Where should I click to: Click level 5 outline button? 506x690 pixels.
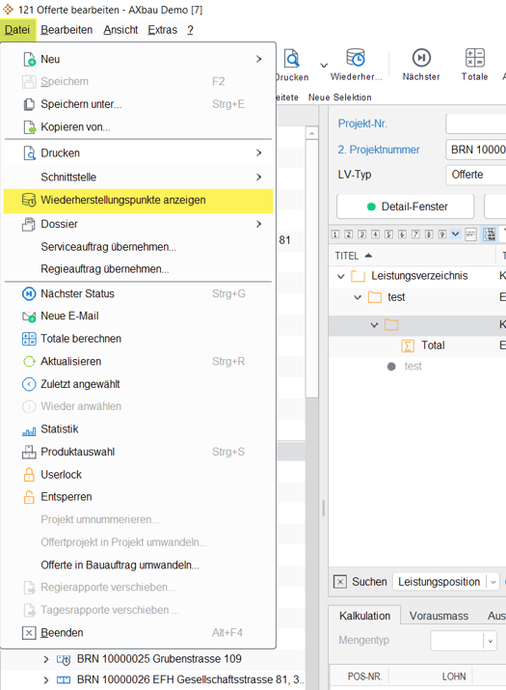tap(388, 235)
